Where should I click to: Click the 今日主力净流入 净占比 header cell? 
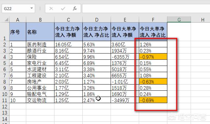point(97,32)
